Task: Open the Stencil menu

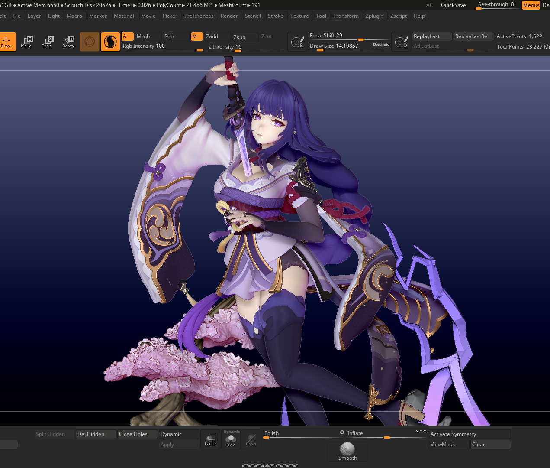Action: coord(253,16)
